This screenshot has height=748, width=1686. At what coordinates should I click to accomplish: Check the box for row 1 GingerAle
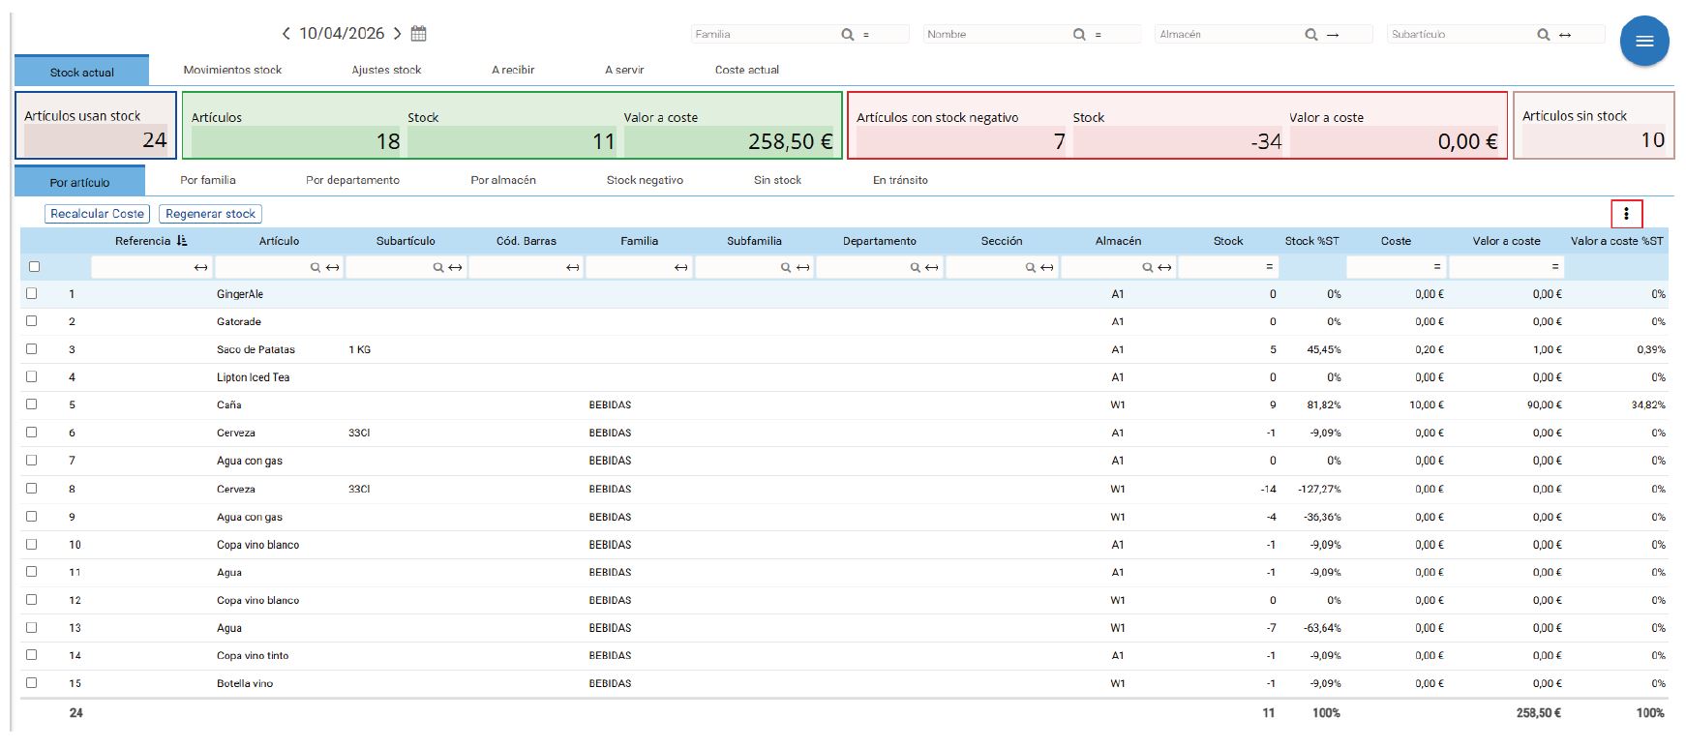tap(32, 293)
